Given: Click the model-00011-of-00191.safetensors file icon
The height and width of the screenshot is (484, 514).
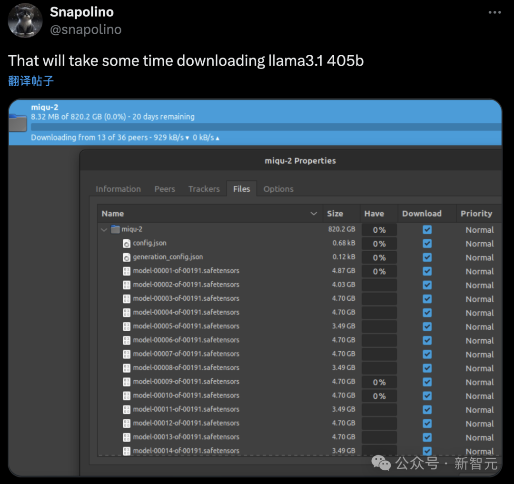Looking at the screenshot, I should (x=127, y=409).
